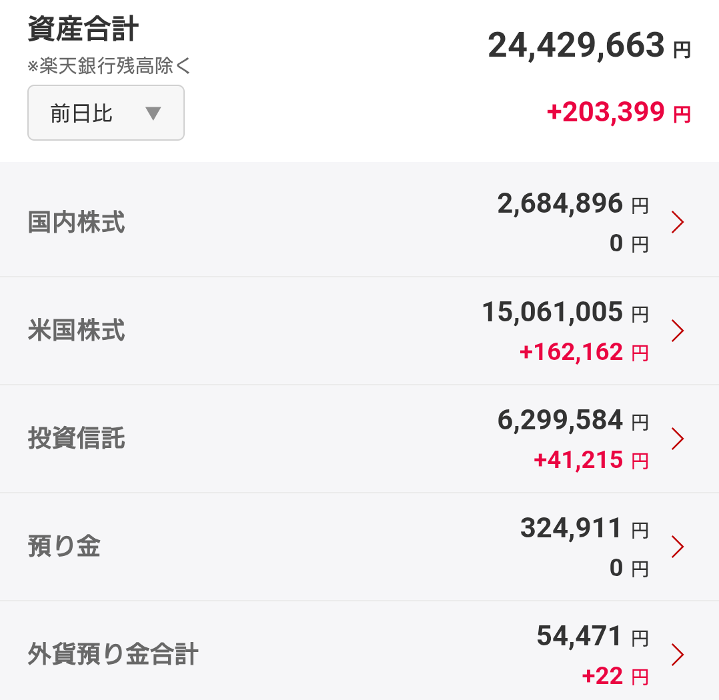
Task: Open 投資信託 details via red chevron
Action: click(678, 439)
